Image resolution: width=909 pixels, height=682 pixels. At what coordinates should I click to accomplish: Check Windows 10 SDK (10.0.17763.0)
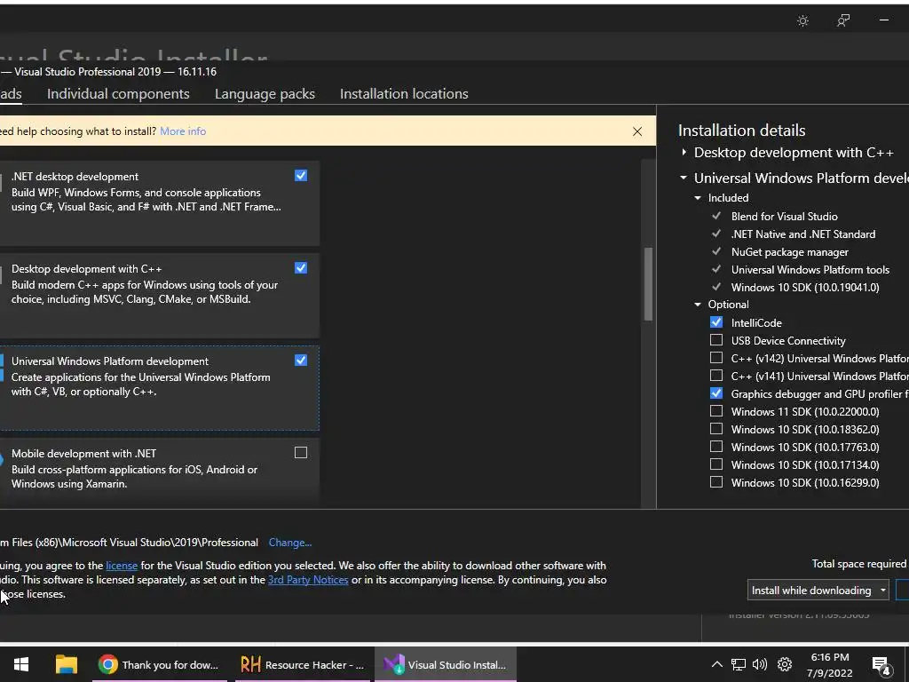[716, 447]
